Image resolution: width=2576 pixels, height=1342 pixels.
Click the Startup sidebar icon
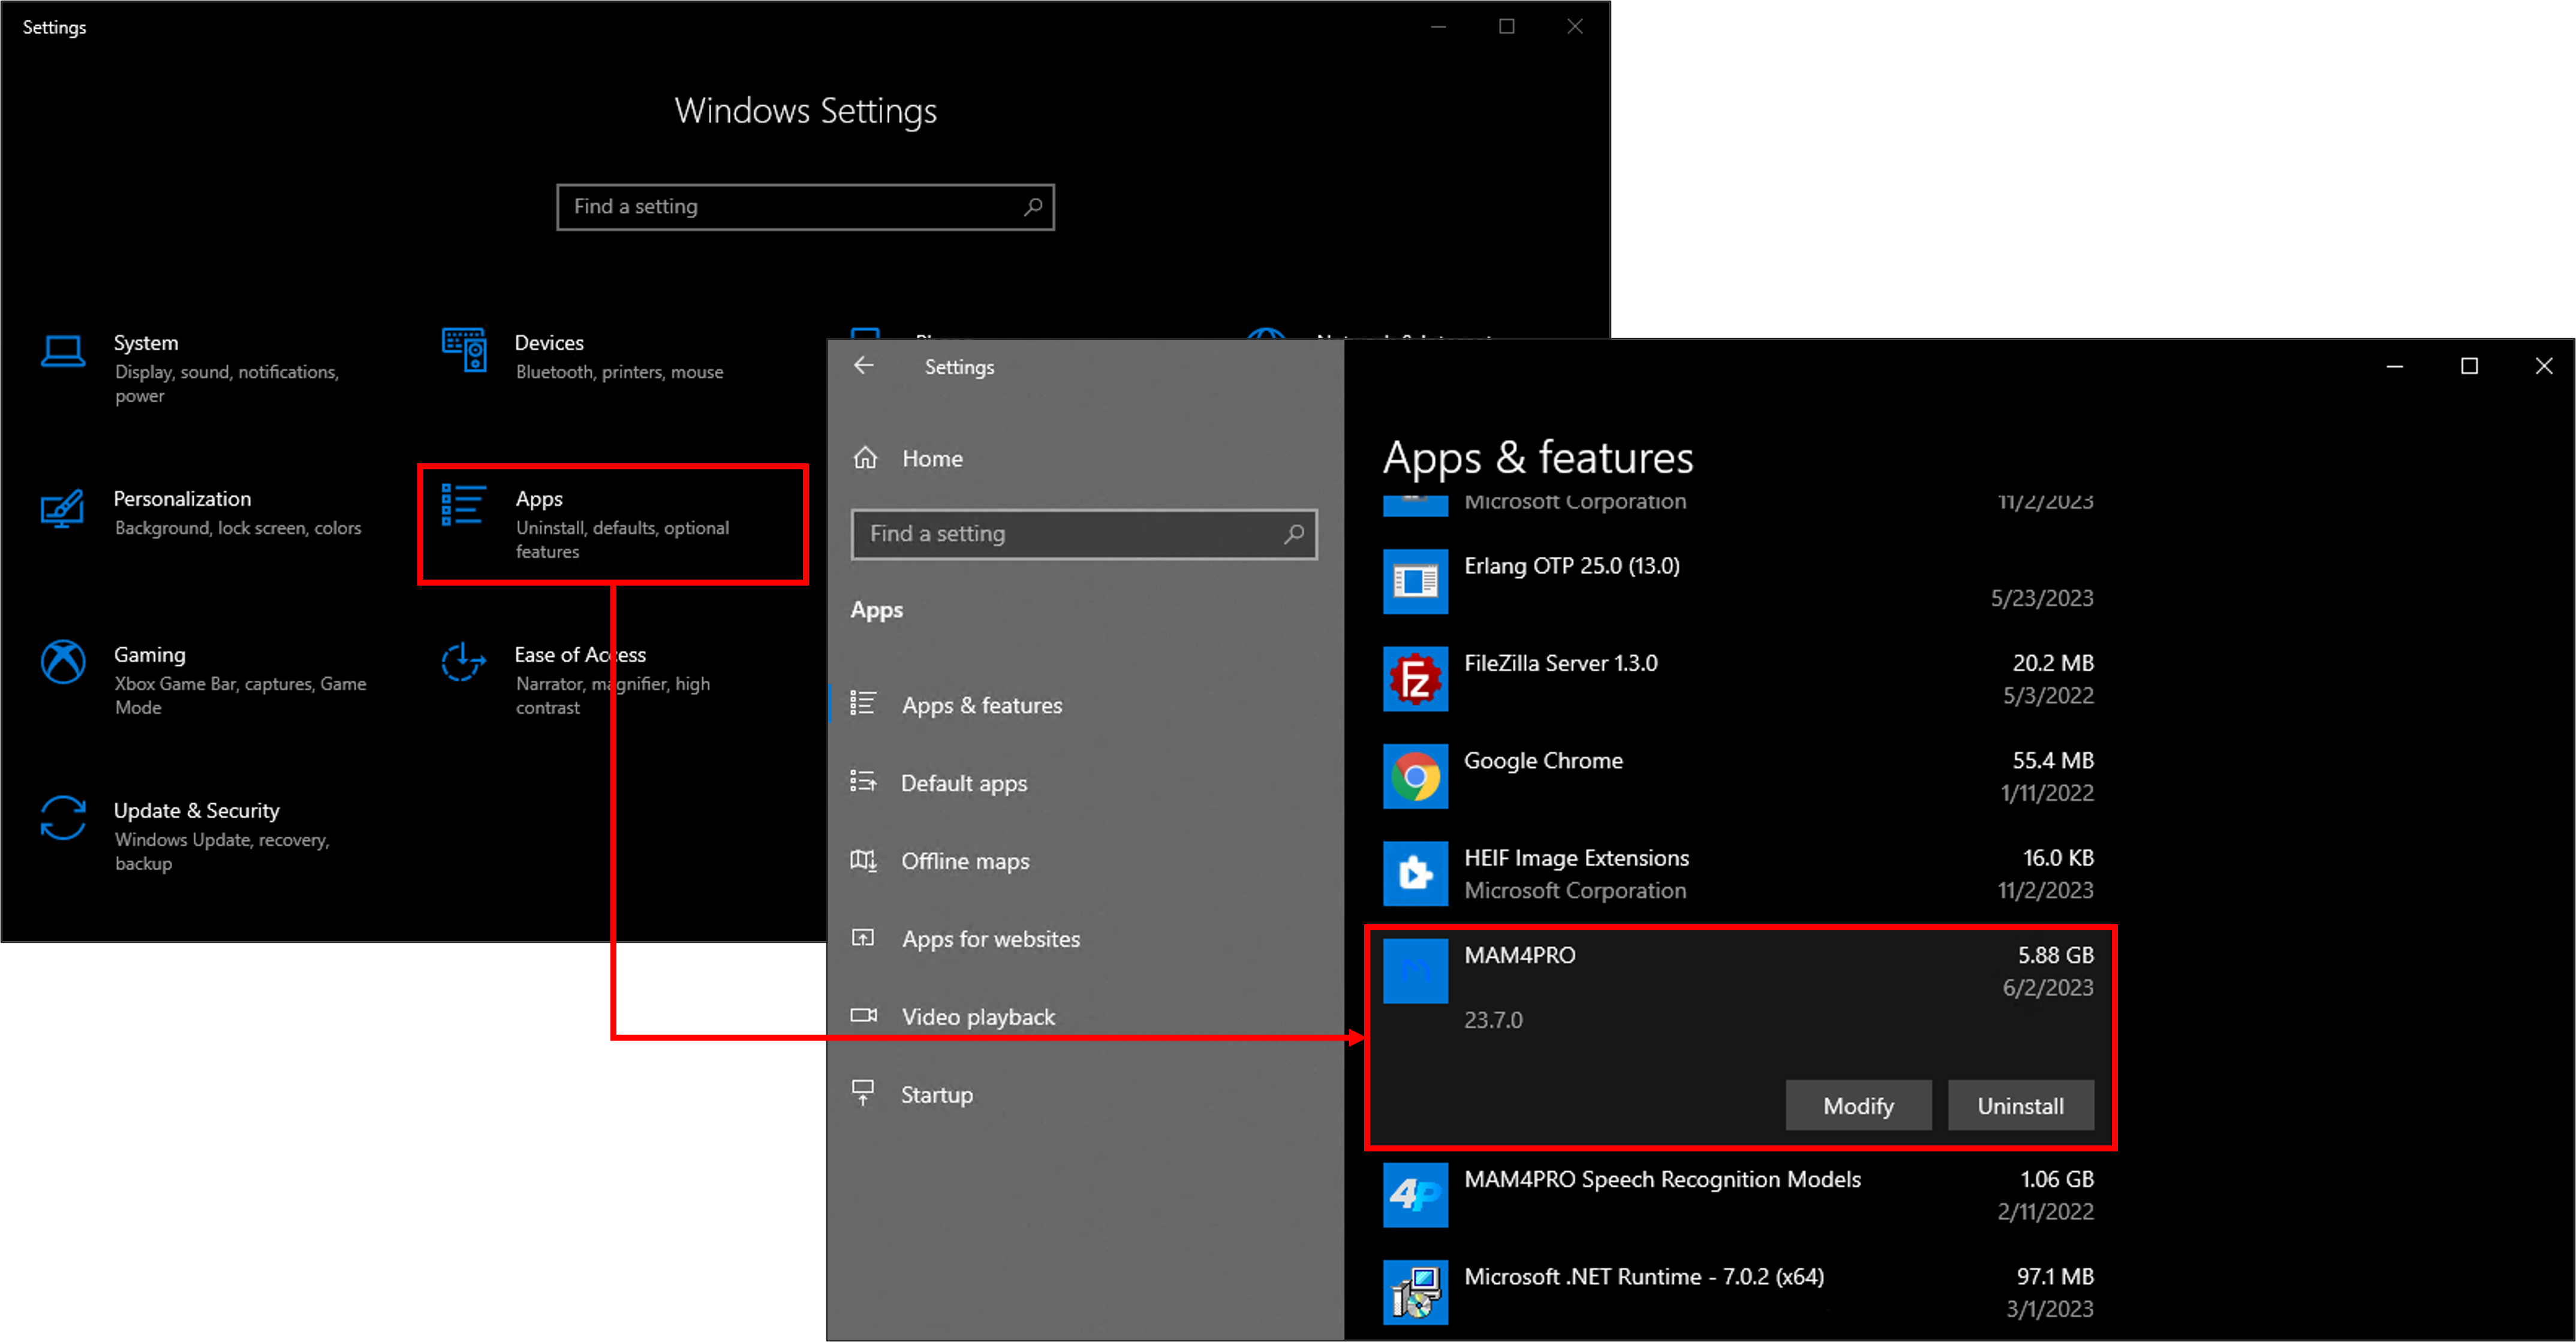pos(863,1093)
